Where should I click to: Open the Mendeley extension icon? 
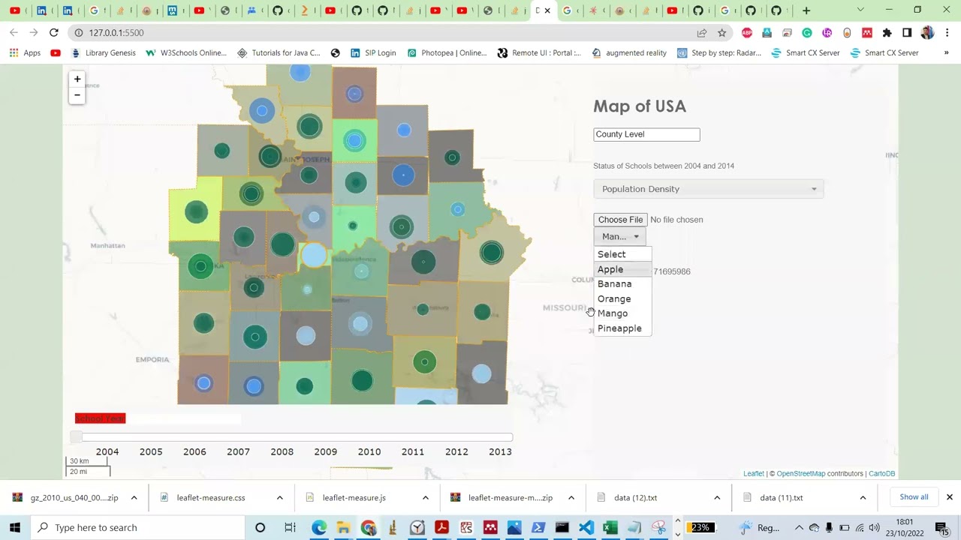tap(867, 33)
